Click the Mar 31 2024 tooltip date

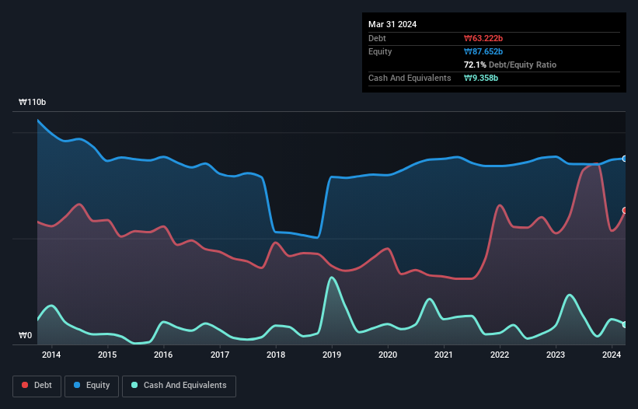click(392, 24)
